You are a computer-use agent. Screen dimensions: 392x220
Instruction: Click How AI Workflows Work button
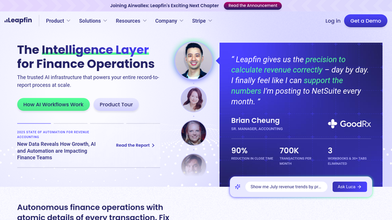click(x=53, y=104)
